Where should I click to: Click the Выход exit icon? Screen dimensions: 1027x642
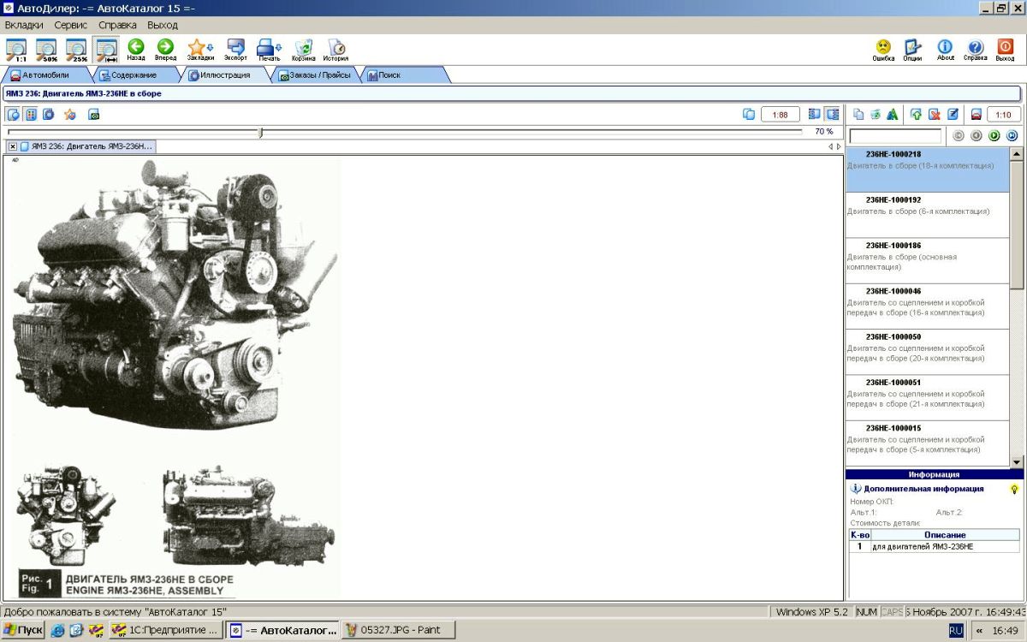point(1005,50)
